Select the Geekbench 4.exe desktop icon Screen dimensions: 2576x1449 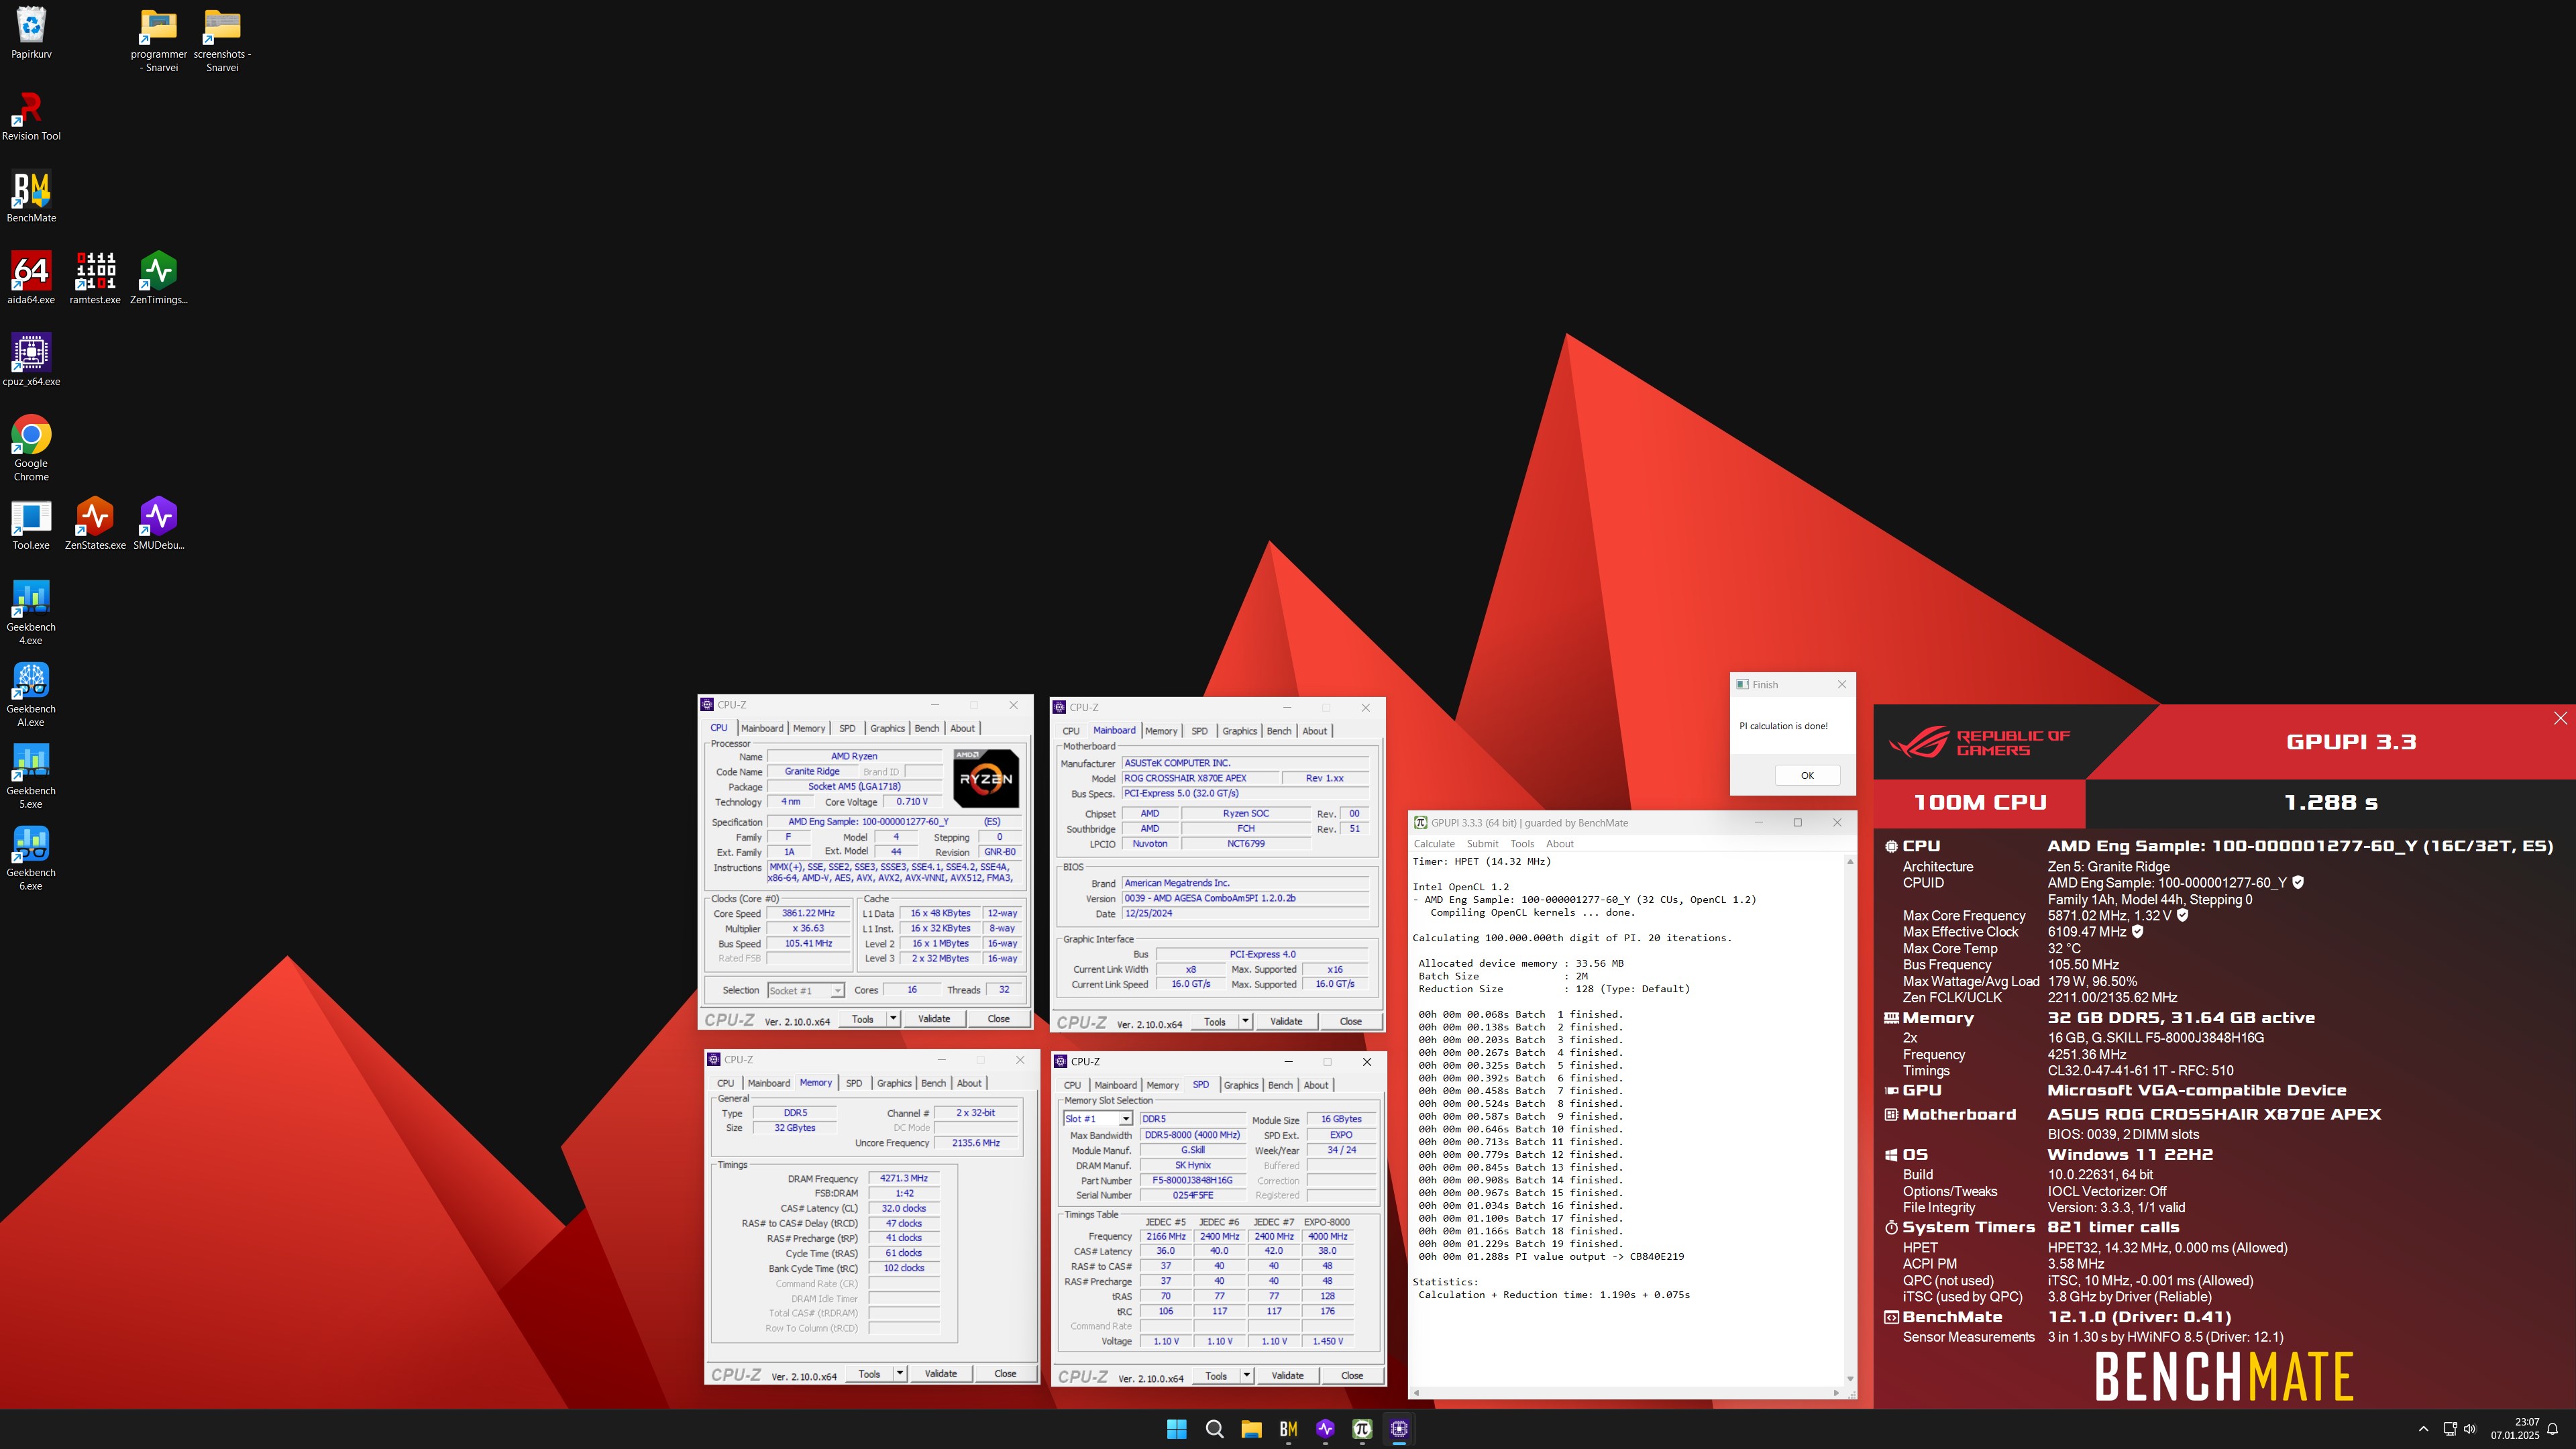[x=31, y=613]
